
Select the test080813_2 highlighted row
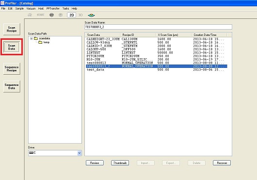click(x=157, y=66)
